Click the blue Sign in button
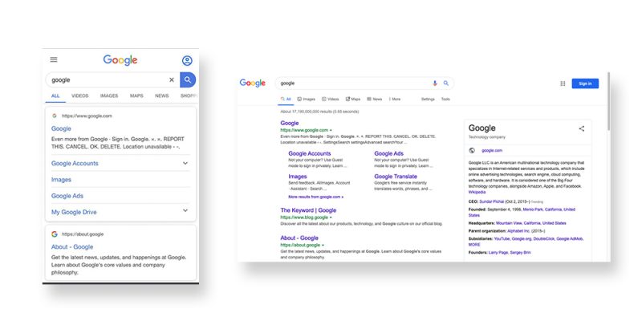642x321 pixels. tap(585, 83)
